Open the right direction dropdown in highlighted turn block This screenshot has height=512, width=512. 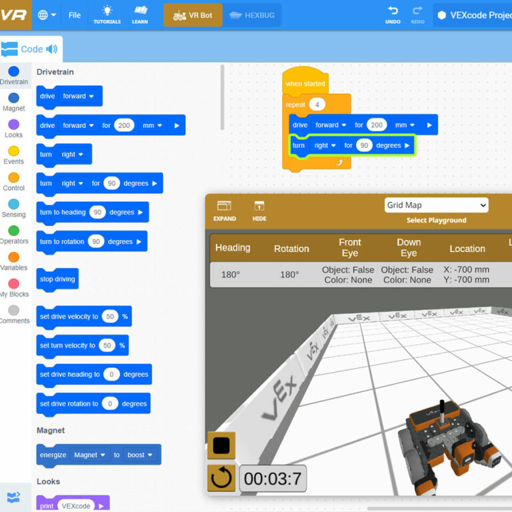point(325,145)
